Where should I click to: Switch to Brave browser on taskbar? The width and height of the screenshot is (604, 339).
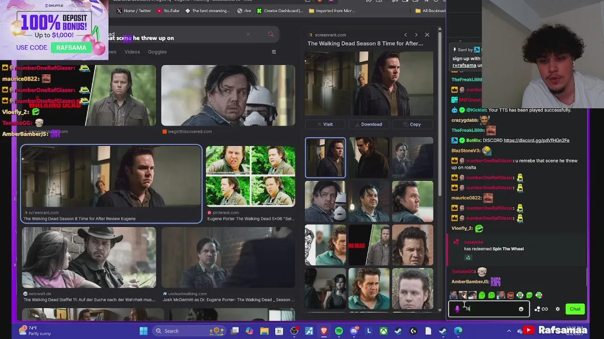324,331
